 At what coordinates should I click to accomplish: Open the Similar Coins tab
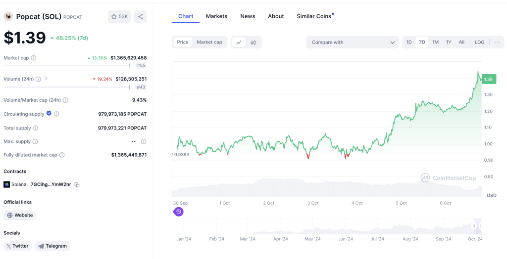tap(314, 16)
